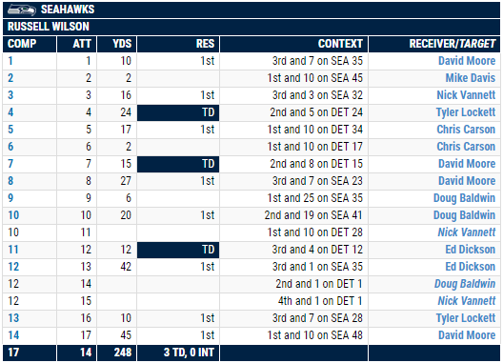The image size is (503, 363).
Task: Click the Russell Wilson header bar
Action: pyautogui.click(x=251, y=27)
